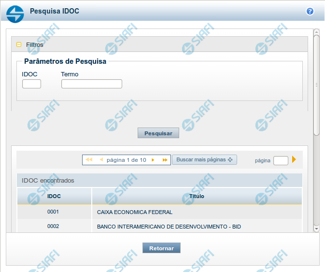Sort by Título column header
Screen dimensions: 325x272
click(x=197, y=196)
